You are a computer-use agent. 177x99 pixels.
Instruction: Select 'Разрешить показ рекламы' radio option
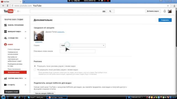click(35, 66)
